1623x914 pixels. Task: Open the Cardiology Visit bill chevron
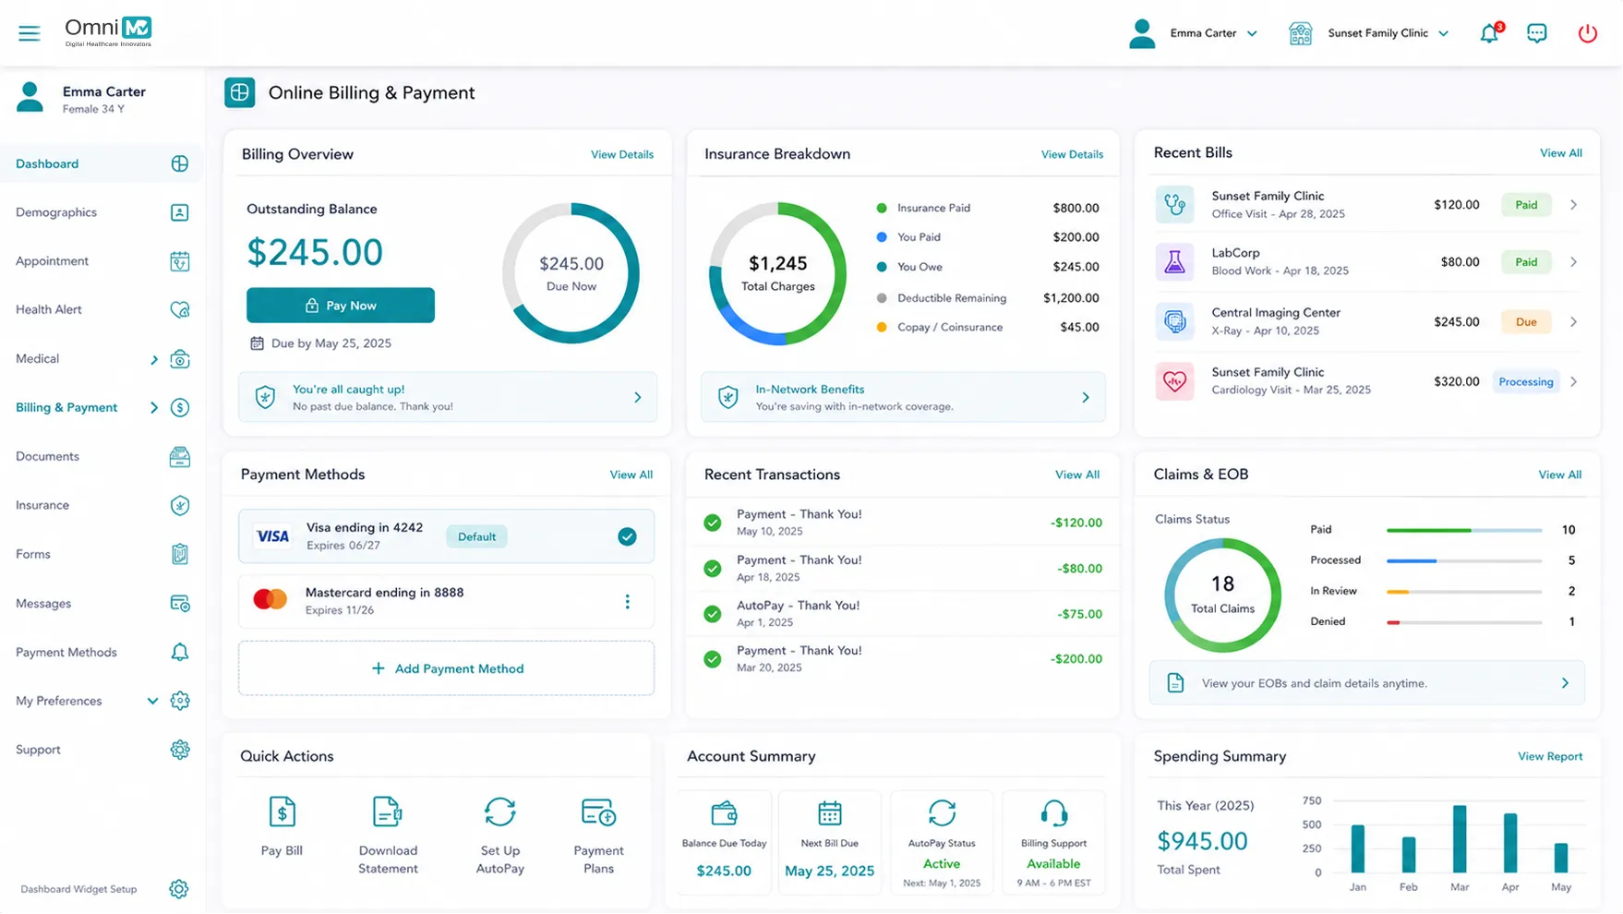pyautogui.click(x=1574, y=382)
